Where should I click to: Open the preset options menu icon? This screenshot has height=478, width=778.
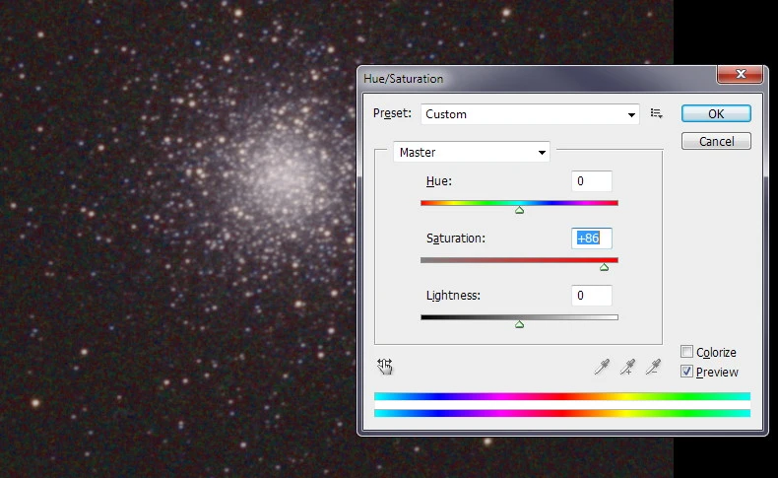(657, 114)
